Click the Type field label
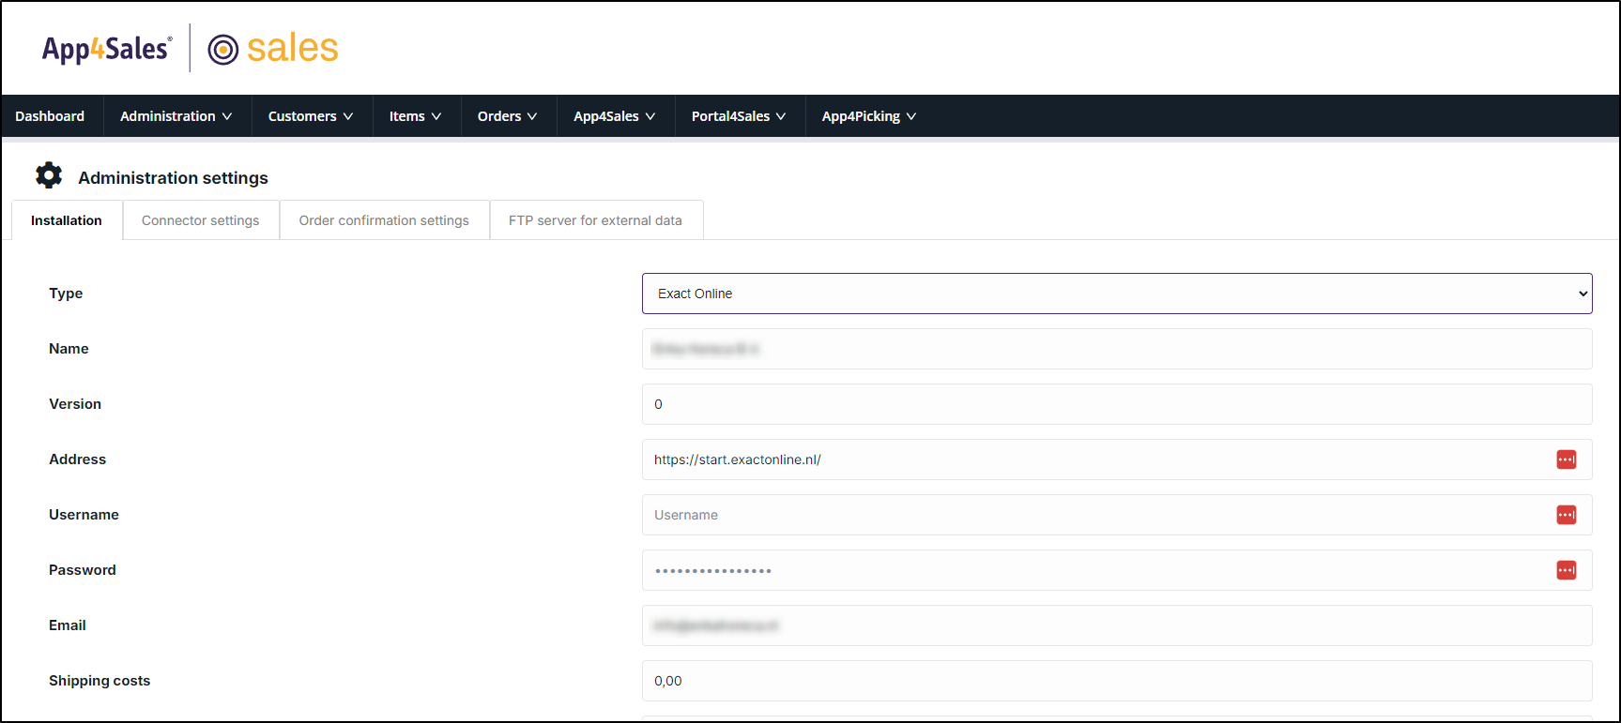 coord(66,294)
